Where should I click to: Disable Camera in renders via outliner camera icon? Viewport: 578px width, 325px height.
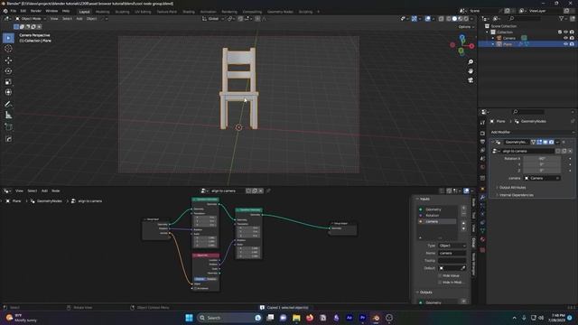(x=572, y=38)
